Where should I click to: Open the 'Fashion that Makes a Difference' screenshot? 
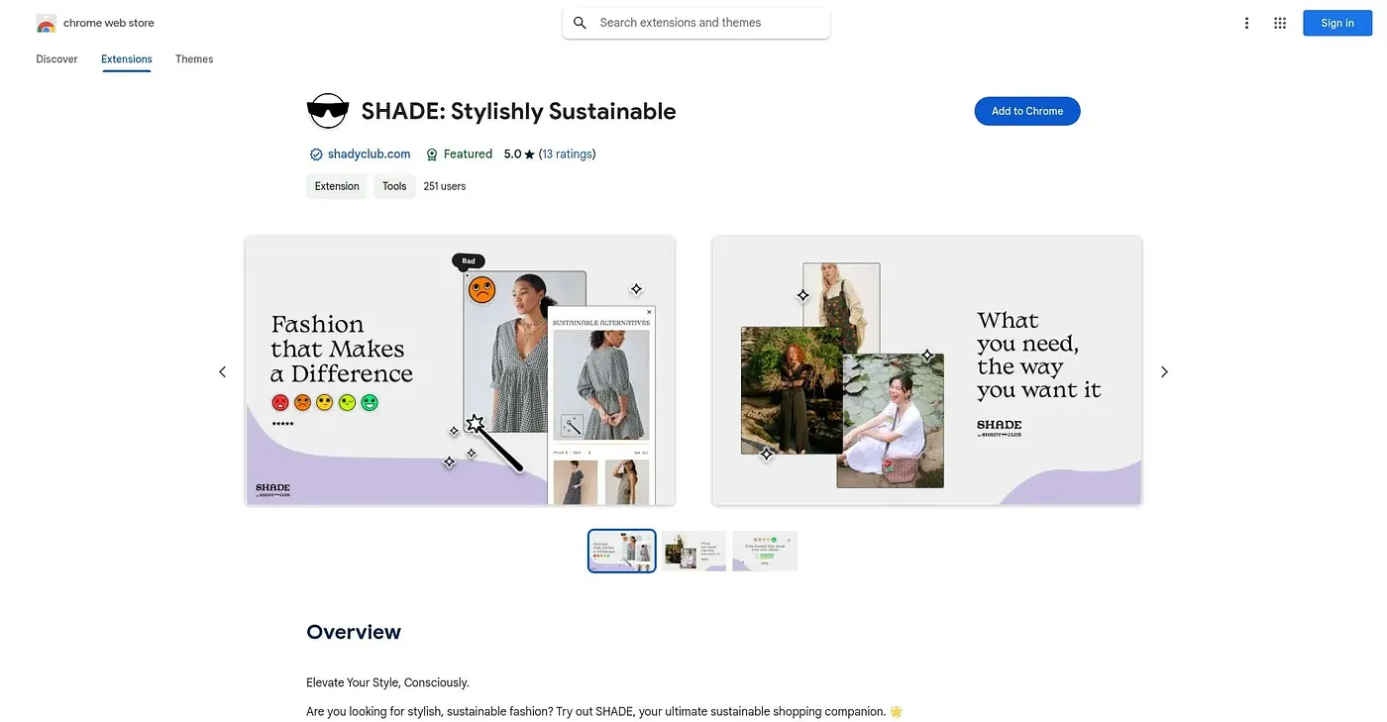[460, 370]
